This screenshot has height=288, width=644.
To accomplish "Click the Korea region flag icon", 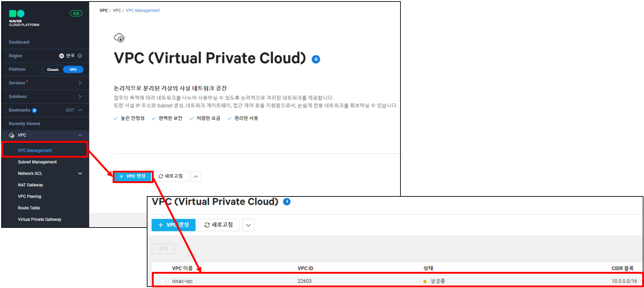I will click(x=62, y=56).
